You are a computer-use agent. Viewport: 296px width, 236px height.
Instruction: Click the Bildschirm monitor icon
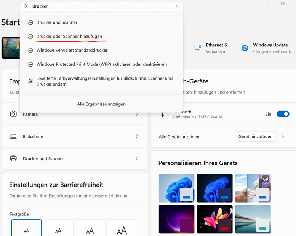[13, 136]
